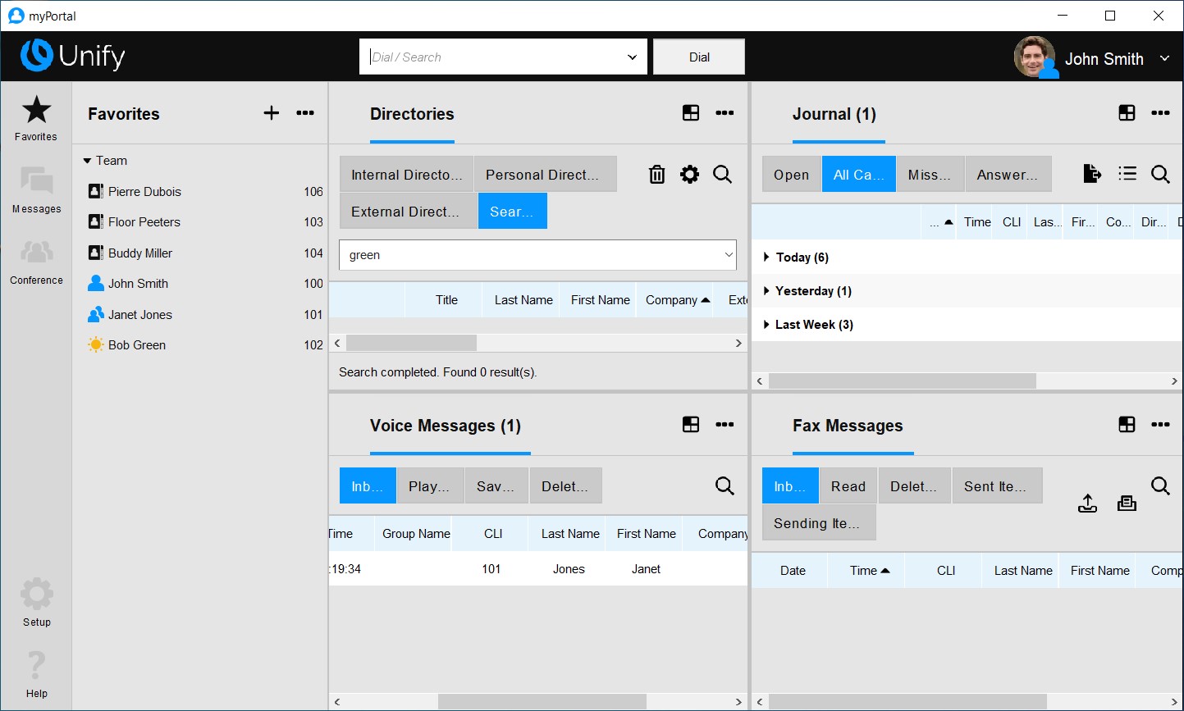Add a new favorite with plus icon

272,113
